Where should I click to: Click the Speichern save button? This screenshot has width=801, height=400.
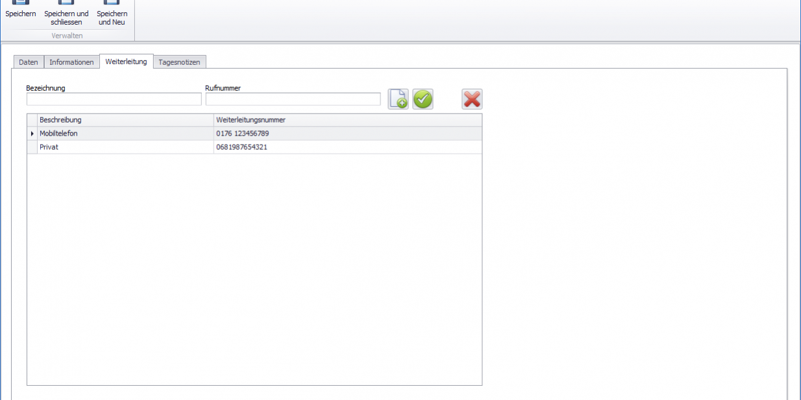click(21, 10)
